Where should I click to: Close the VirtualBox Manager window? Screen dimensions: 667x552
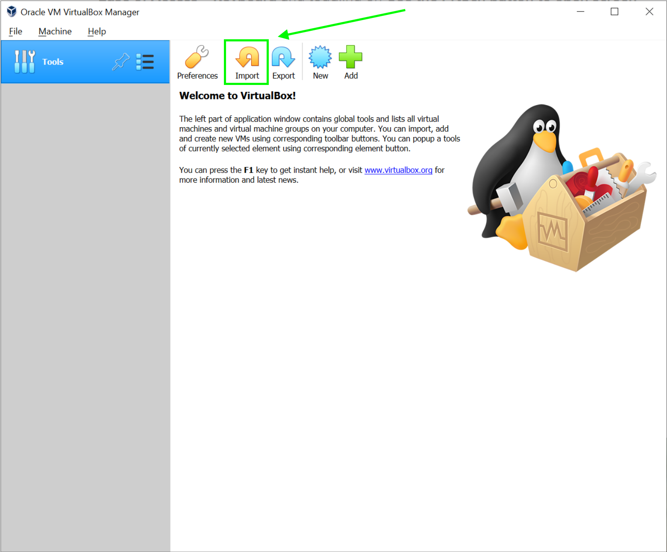click(x=649, y=12)
